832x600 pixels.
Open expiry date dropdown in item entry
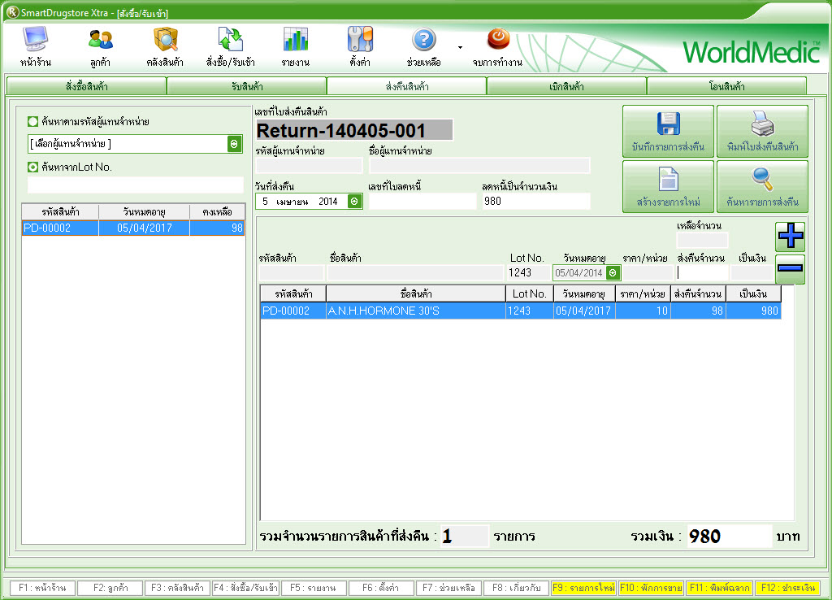tap(613, 273)
